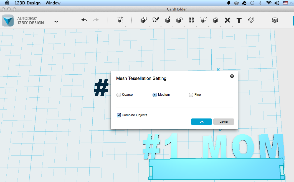This screenshot has height=182, width=294.
Task: Open the Materials icon in the toolbar
Action: [275, 20]
